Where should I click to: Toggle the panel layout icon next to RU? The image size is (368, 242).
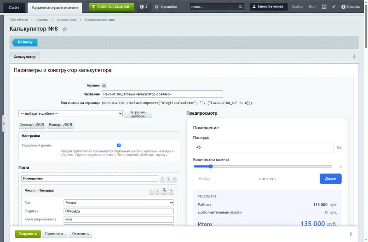[x=324, y=7]
